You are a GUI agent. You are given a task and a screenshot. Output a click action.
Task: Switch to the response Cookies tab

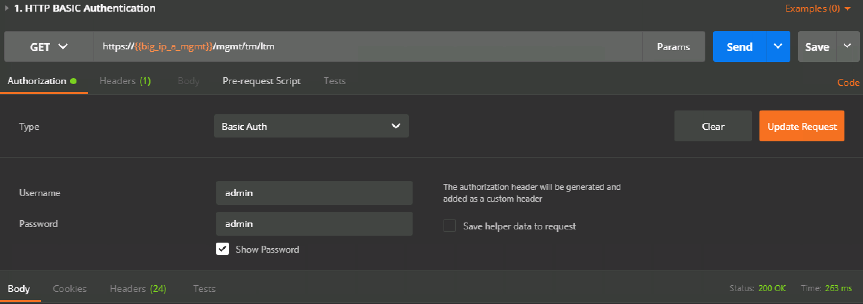click(x=70, y=289)
